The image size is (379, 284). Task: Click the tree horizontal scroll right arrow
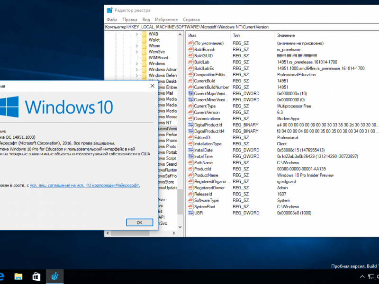point(174,233)
